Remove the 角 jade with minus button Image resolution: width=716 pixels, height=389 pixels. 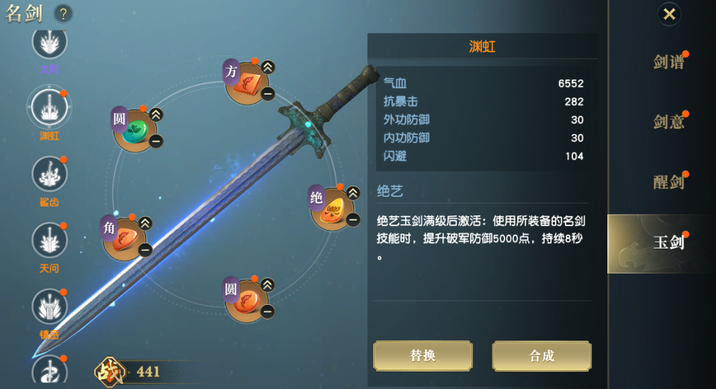[145, 250]
